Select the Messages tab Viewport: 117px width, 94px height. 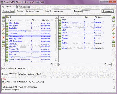pyautogui.click(x=13, y=74)
